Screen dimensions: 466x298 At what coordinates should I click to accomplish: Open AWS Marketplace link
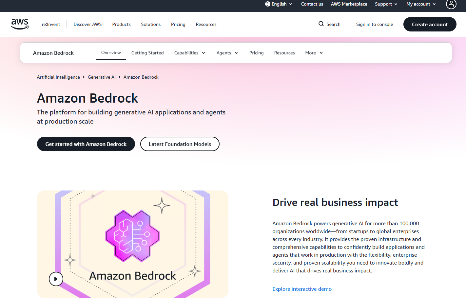(x=349, y=4)
